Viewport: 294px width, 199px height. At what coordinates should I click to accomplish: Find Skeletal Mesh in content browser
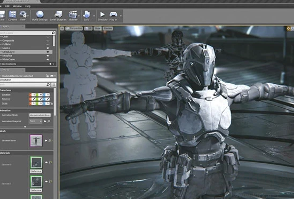click(51, 140)
